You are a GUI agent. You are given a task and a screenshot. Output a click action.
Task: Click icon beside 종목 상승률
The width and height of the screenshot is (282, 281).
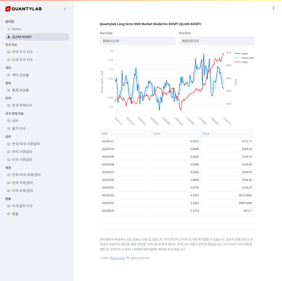click(8, 90)
